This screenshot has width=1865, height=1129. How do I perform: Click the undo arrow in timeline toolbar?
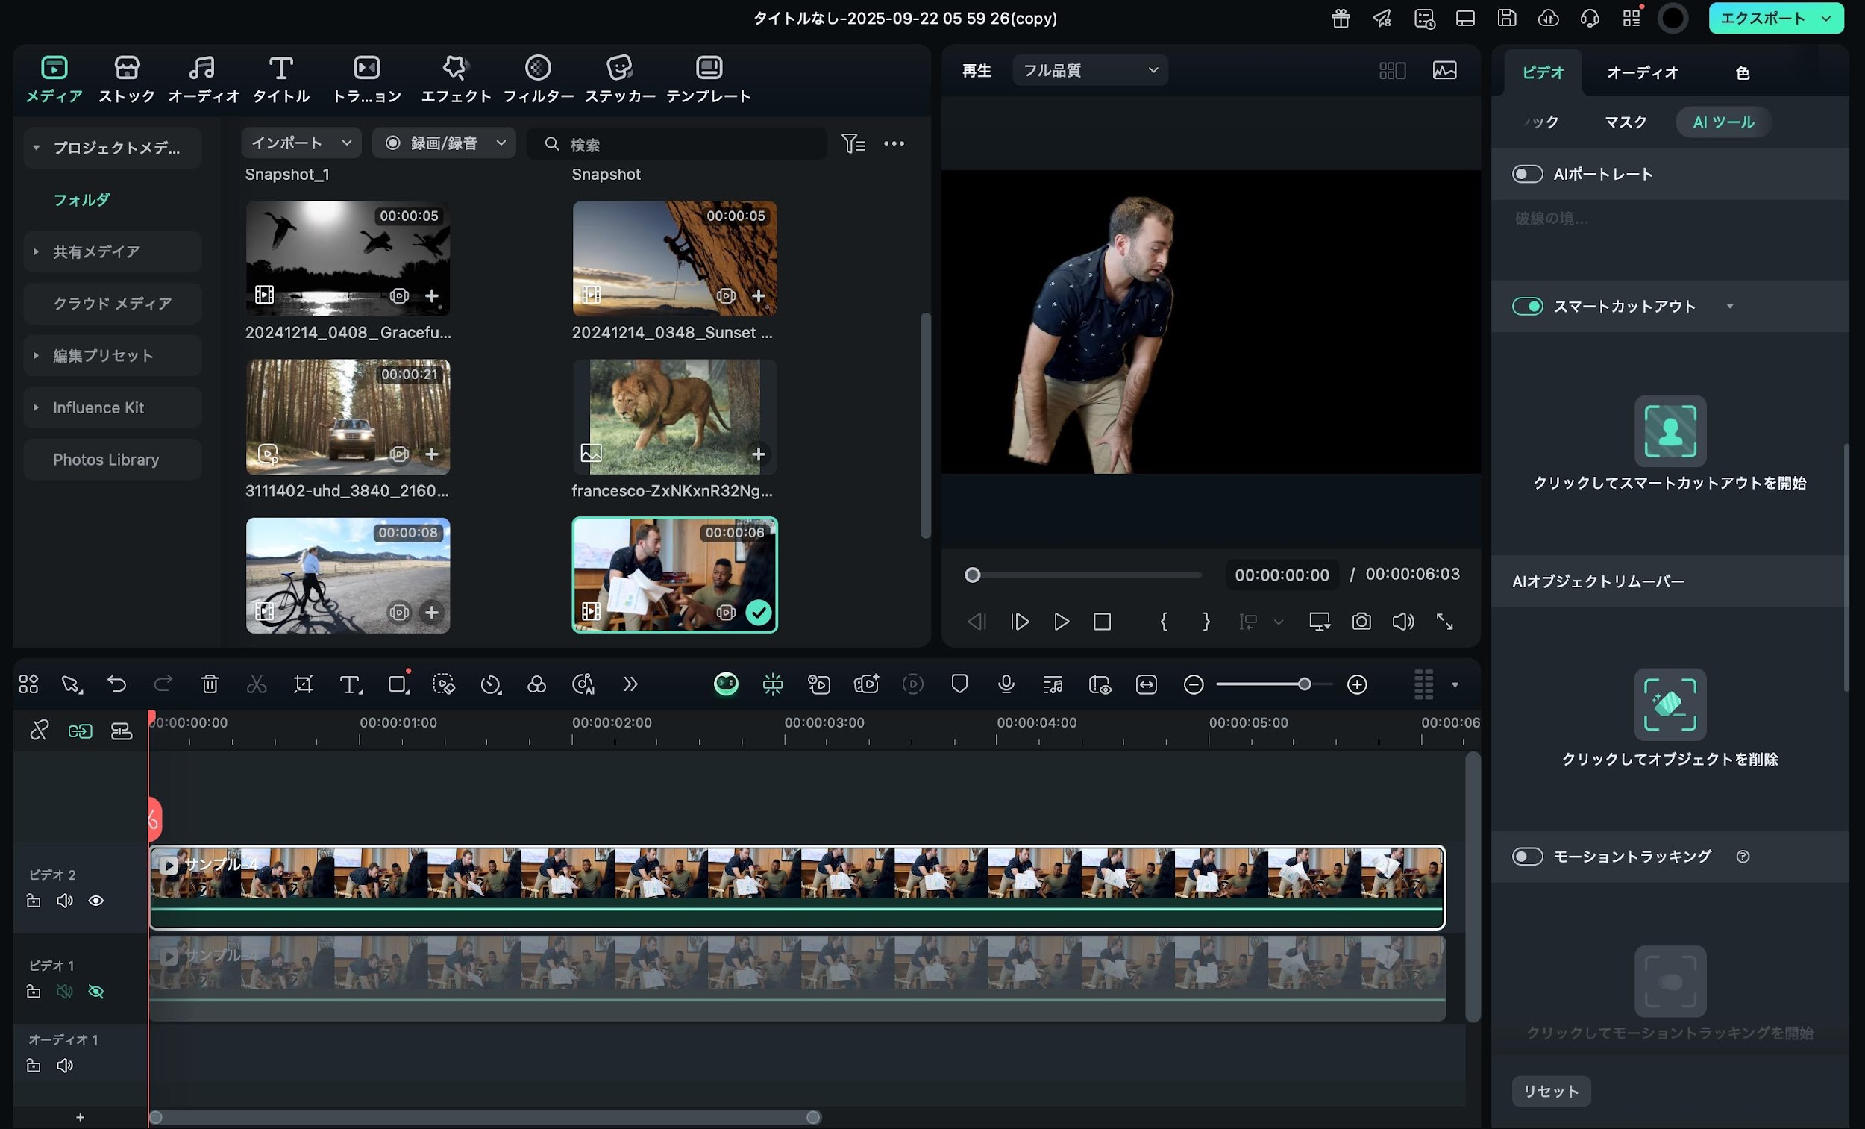tap(116, 684)
